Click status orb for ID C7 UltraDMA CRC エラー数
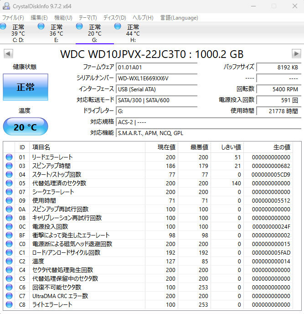Screen dimensions: 304x314 click(9, 296)
